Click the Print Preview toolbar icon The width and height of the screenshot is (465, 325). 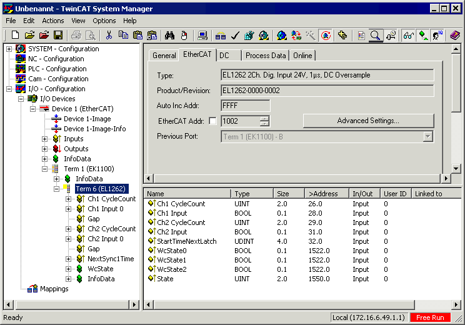91,35
